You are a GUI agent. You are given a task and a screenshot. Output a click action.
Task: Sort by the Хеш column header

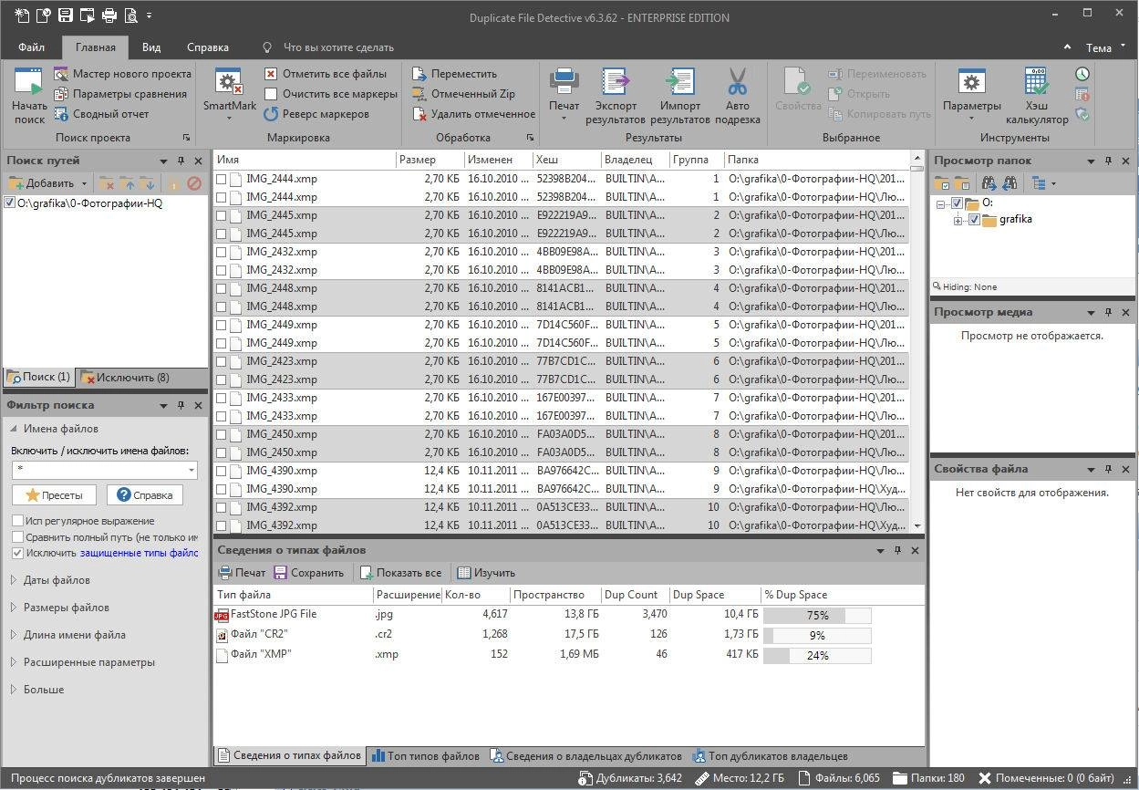[566, 160]
